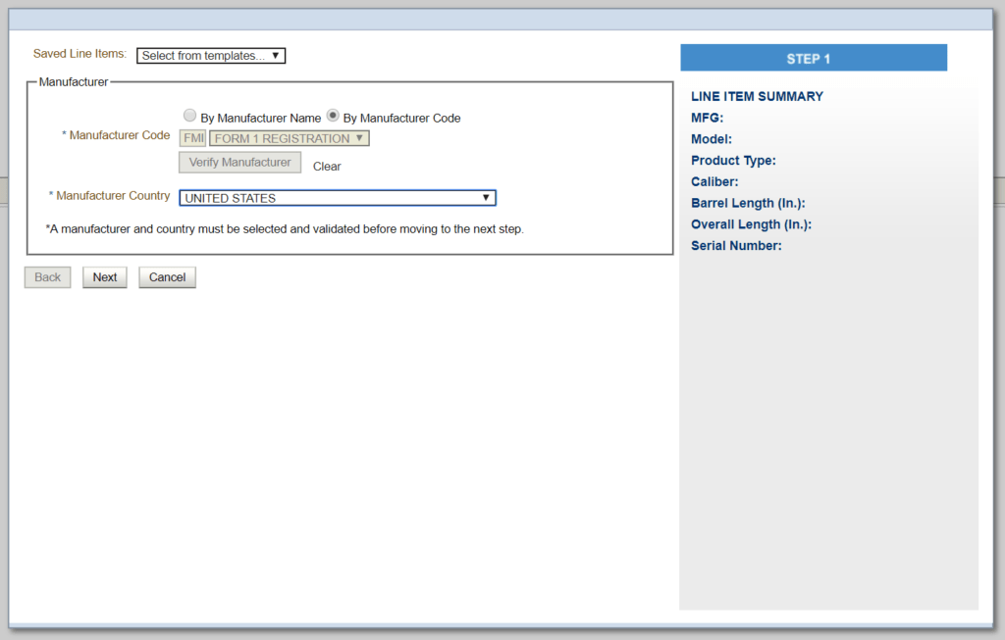The width and height of the screenshot is (1005, 640).
Task: Click the manufacturer validation note text
Action: [x=285, y=229]
